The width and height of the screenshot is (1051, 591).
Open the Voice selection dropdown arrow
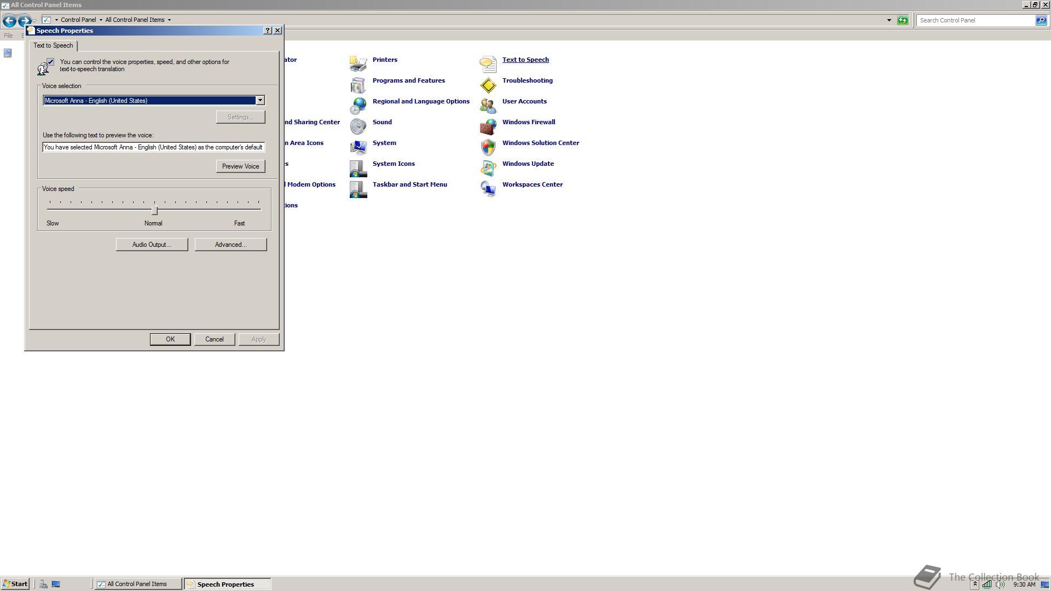coord(260,100)
